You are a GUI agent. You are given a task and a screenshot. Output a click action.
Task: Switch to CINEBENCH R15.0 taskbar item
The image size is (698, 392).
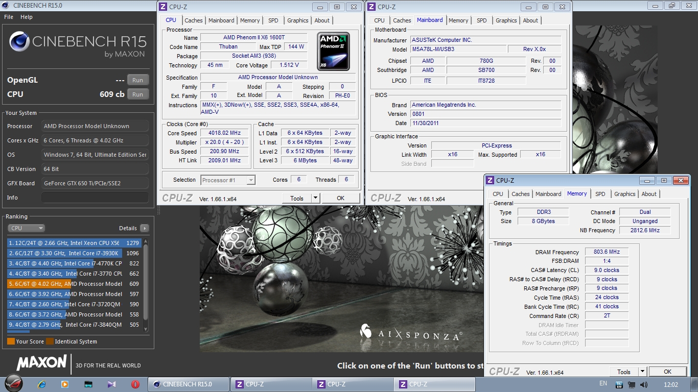pos(188,384)
